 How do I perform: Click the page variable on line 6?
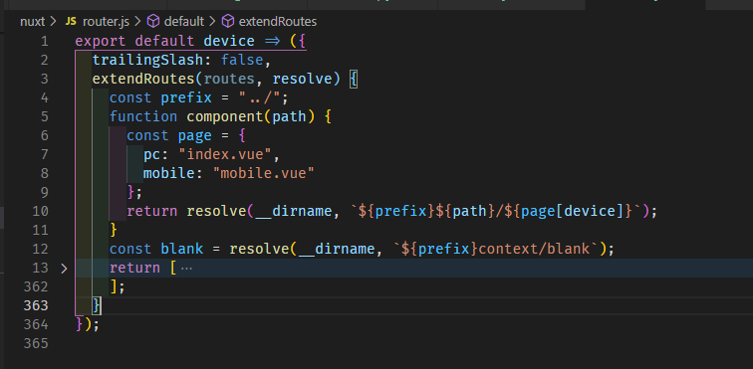point(195,135)
